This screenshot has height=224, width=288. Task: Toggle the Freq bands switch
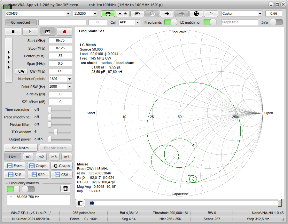pos(171,22)
